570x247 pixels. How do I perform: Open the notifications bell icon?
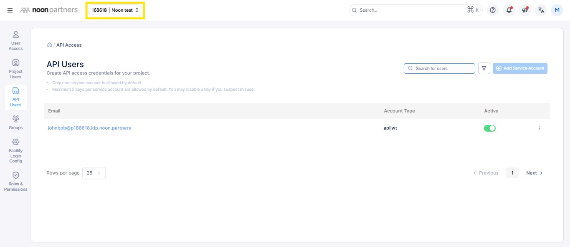coord(509,10)
